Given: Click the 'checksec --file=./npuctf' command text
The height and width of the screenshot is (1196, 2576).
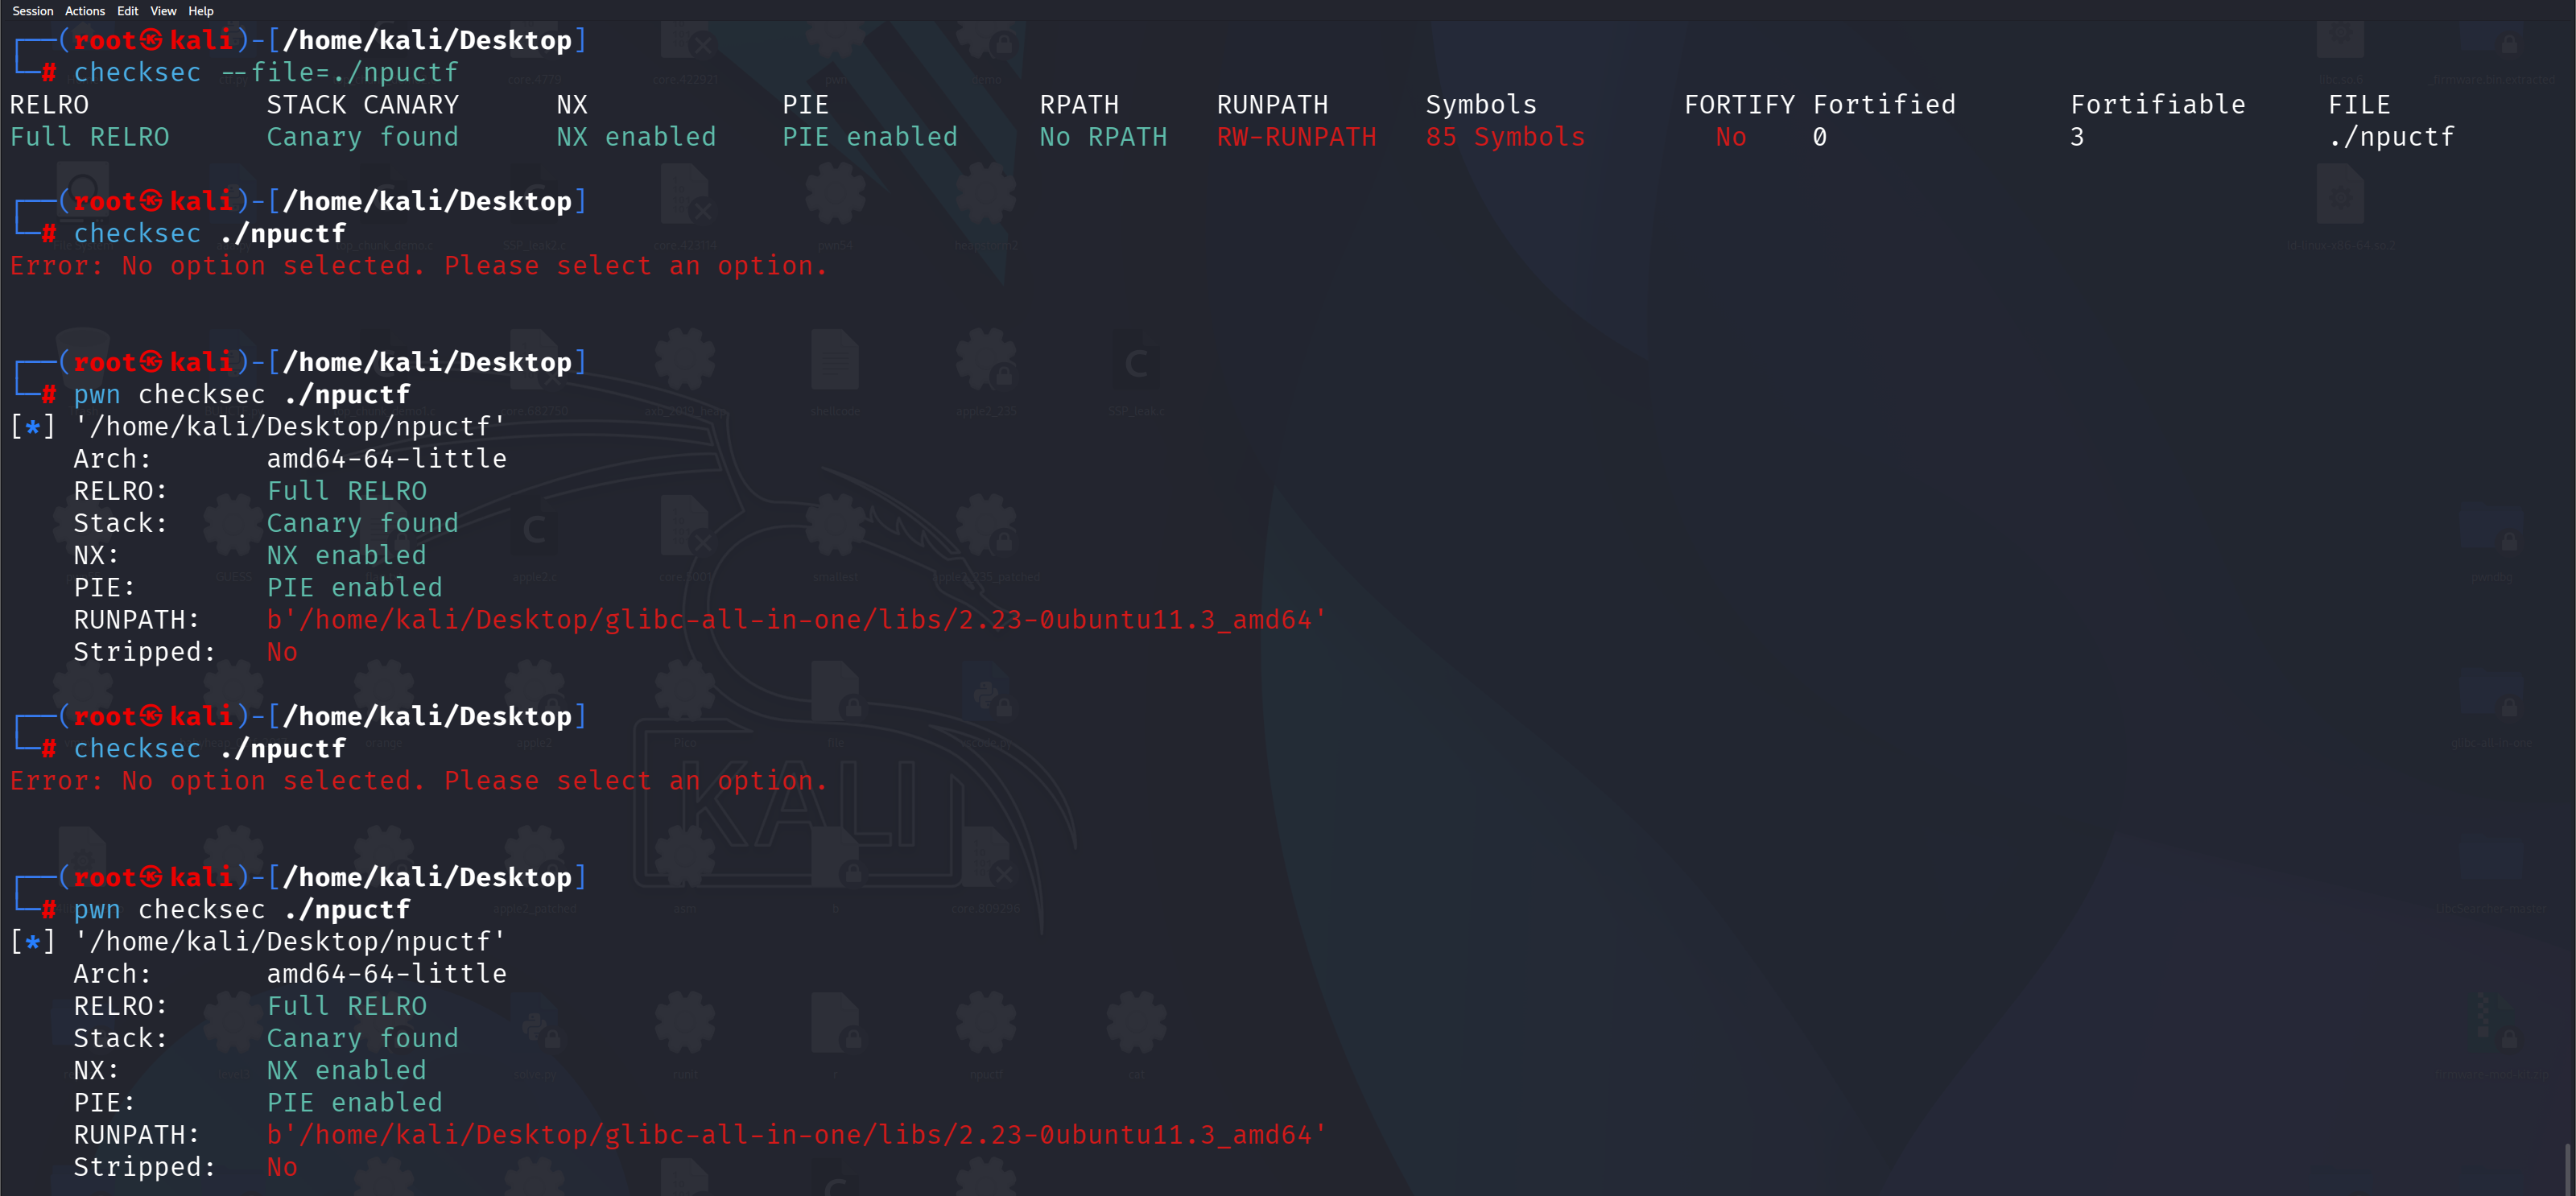Looking at the screenshot, I should click(x=266, y=73).
